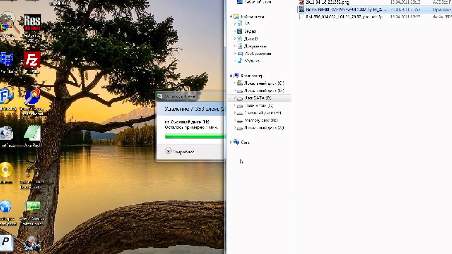Expand the Локальный диск (D:) node arrow
452x254 pixels.
coord(234,91)
